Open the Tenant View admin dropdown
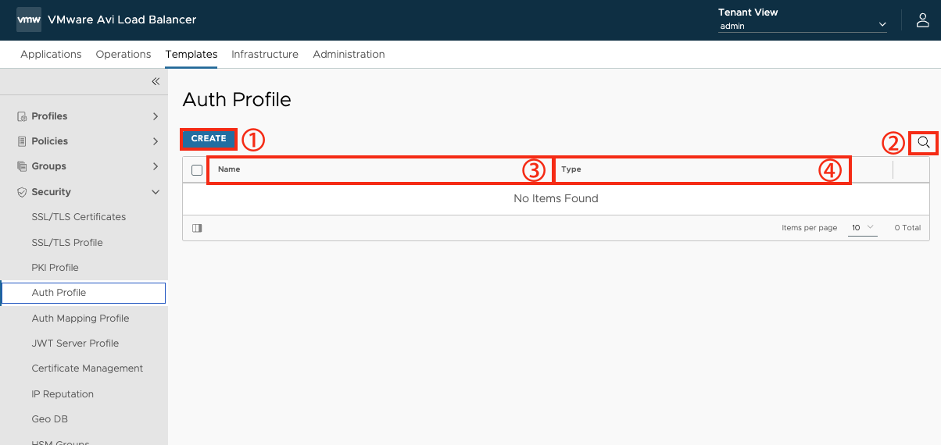Image resolution: width=941 pixels, height=445 pixels. pyautogui.click(x=803, y=25)
